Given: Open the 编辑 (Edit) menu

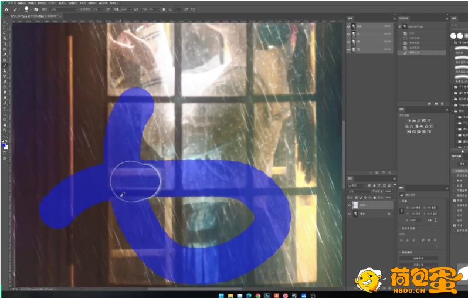Looking at the screenshot, I should 22,3.
